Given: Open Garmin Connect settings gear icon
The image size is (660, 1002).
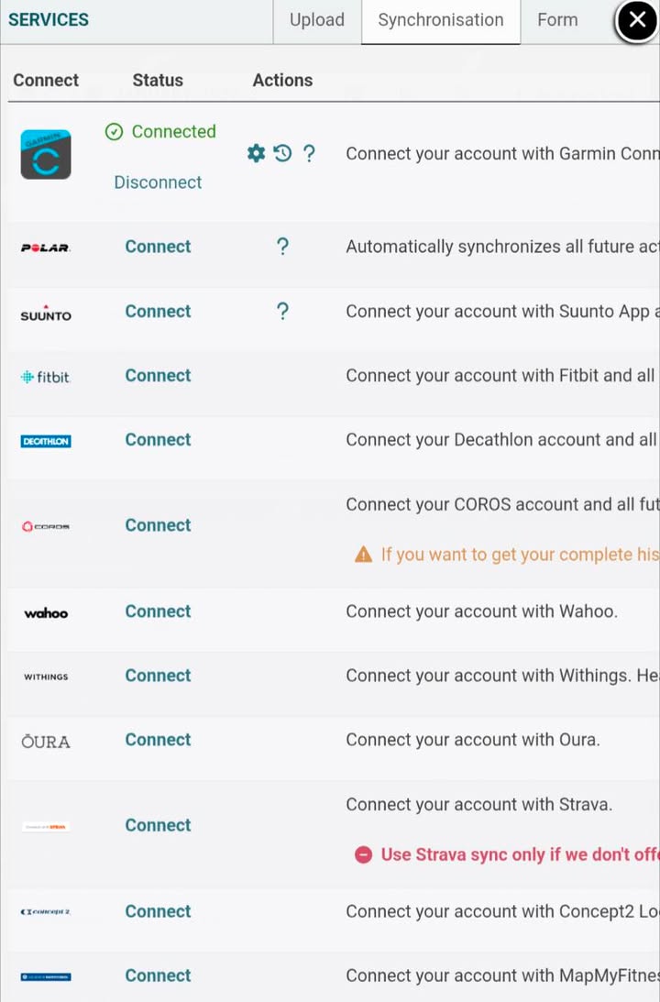Looking at the screenshot, I should pyautogui.click(x=256, y=153).
